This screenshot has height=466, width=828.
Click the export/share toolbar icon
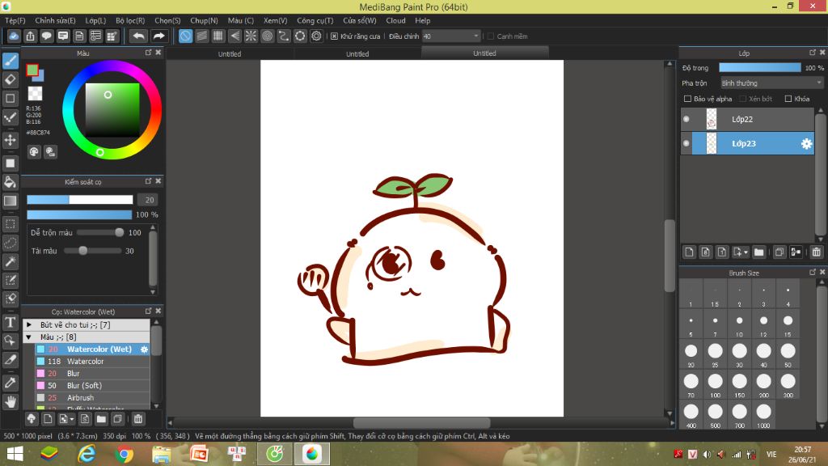coord(30,36)
